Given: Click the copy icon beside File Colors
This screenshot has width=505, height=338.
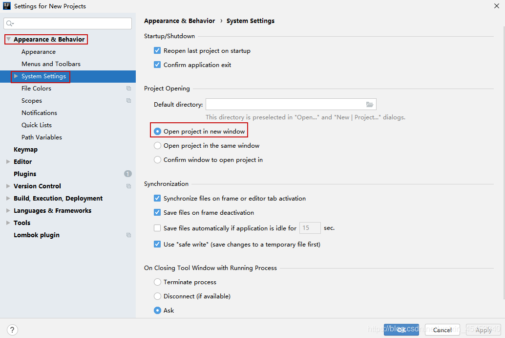Looking at the screenshot, I should (128, 89).
